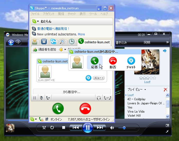Open the headset audio settings icon
Screen dimensions: 179x141
[99, 98]
